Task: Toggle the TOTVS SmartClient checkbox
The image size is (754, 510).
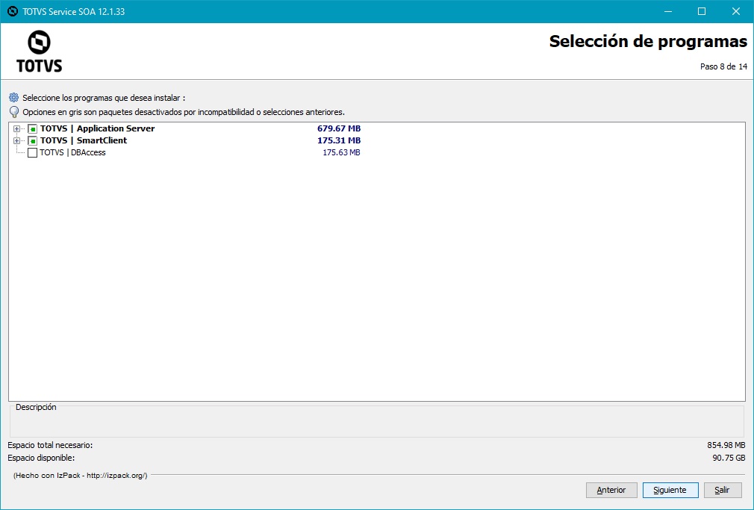Action: click(x=32, y=141)
